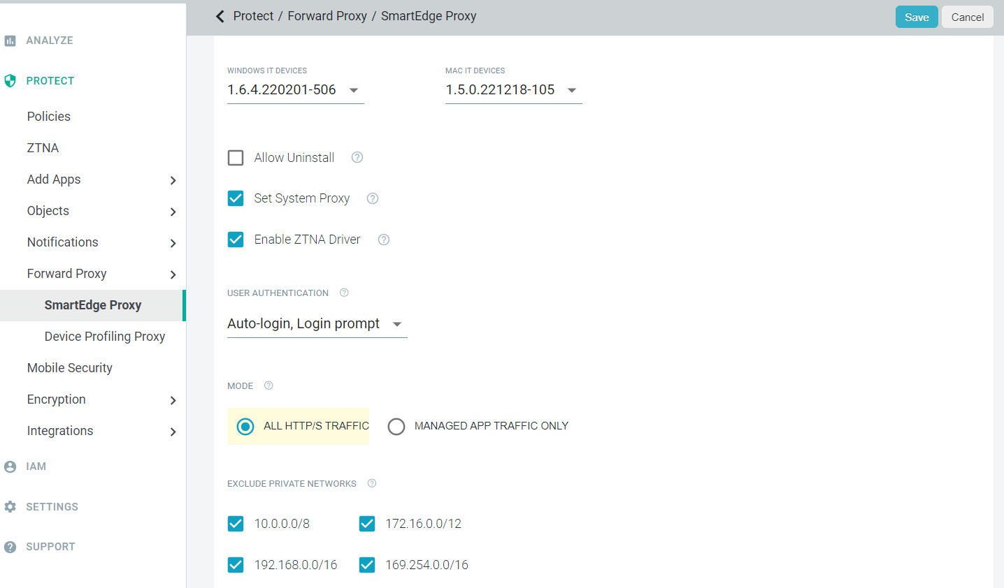
Task: Enable the Allow Uninstall checkbox
Action: pyautogui.click(x=236, y=158)
